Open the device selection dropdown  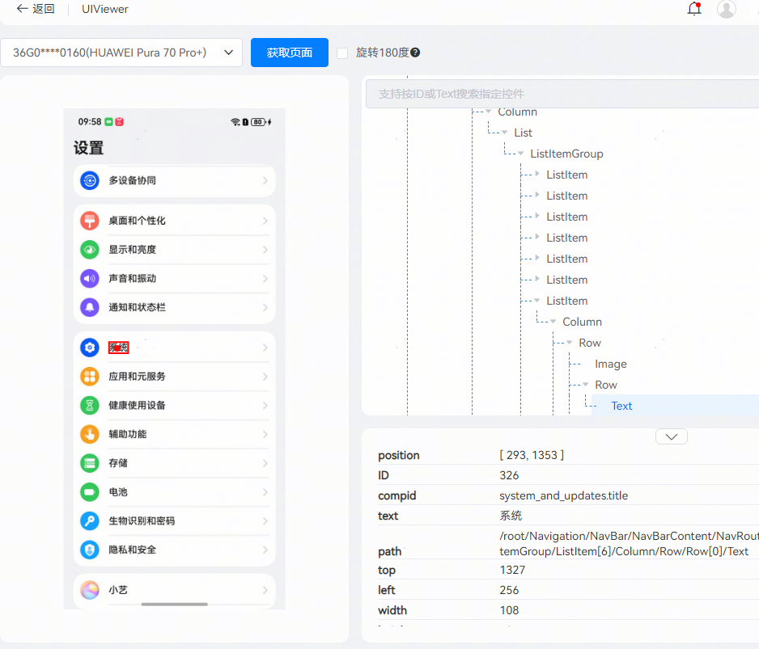click(121, 53)
